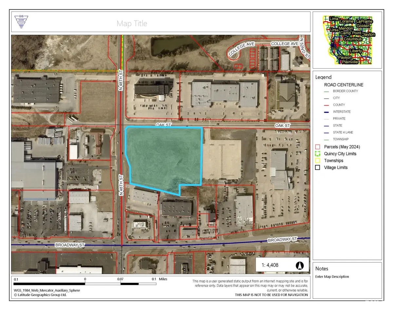Toggle the Parcels (May 2024) layer swatch
This screenshot has width=393, height=310.
point(317,146)
